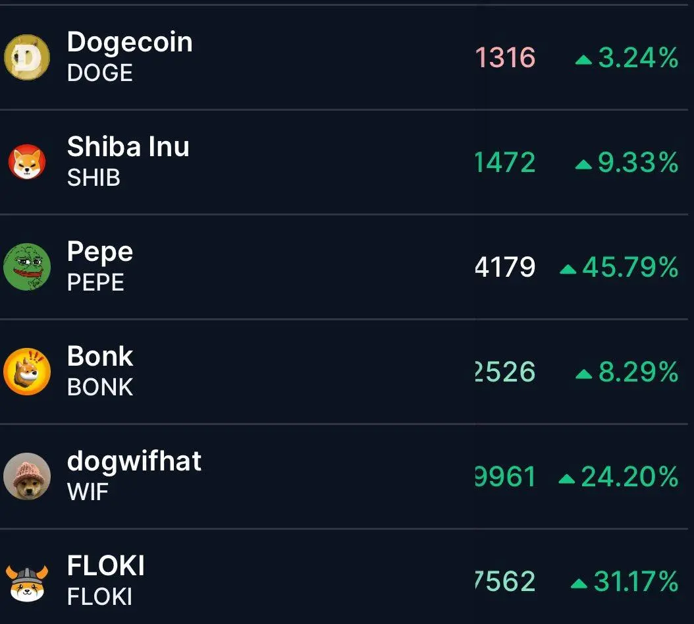
Task: Select the PEPE ticker symbol
Action: tap(95, 282)
